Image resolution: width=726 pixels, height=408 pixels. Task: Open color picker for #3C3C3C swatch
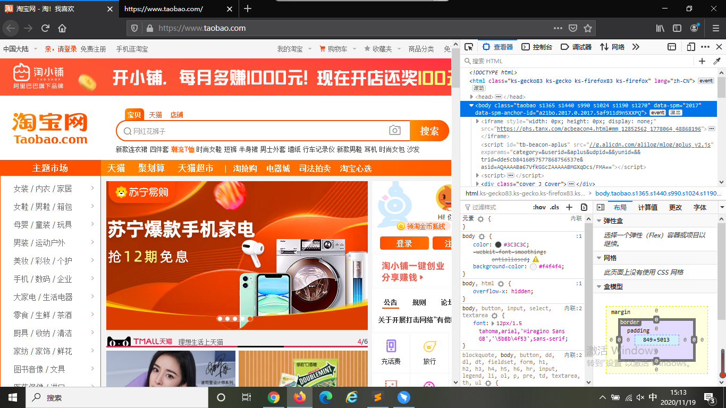pos(498,245)
